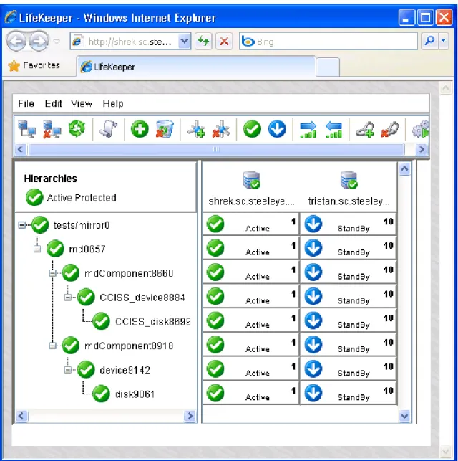The height and width of the screenshot is (461, 458).
Task: Click the Bing search magnifier button
Action: pos(429,41)
